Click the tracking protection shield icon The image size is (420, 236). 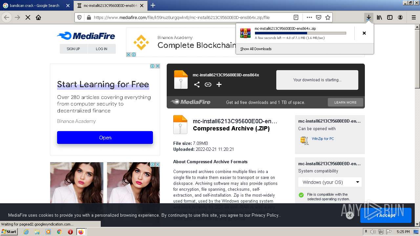(79, 17)
